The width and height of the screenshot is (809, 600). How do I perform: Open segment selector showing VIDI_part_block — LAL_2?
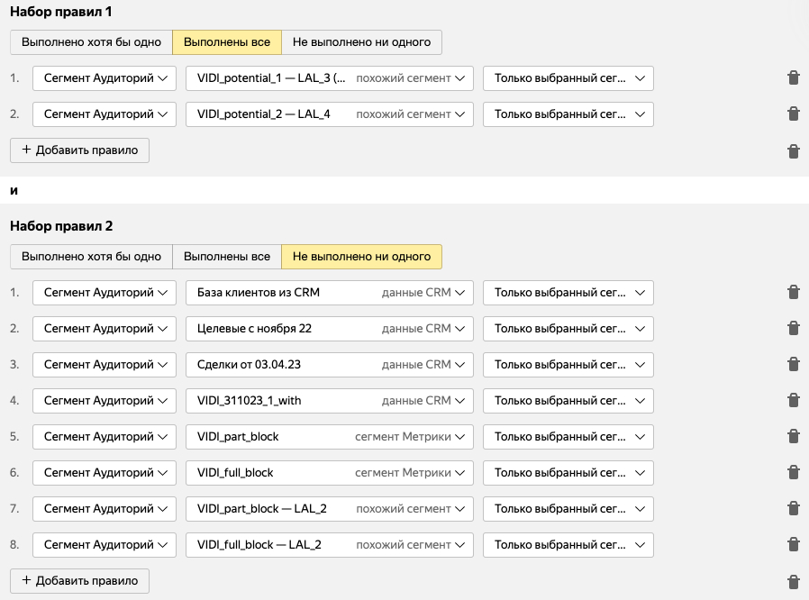tap(329, 509)
